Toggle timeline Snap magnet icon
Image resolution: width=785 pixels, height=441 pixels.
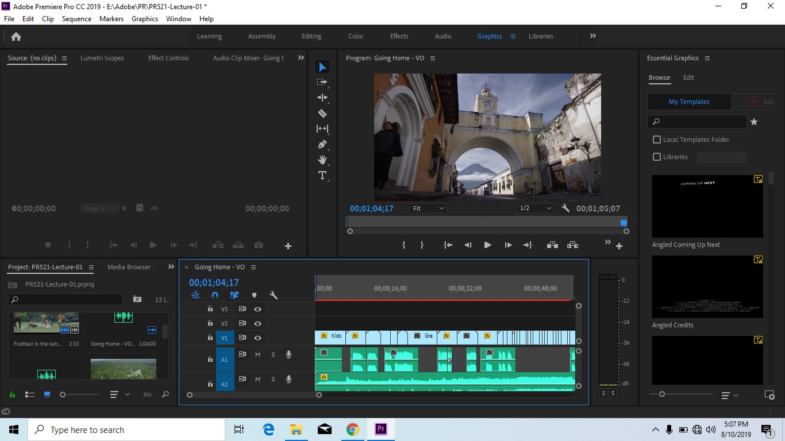[x=215, y=295]
